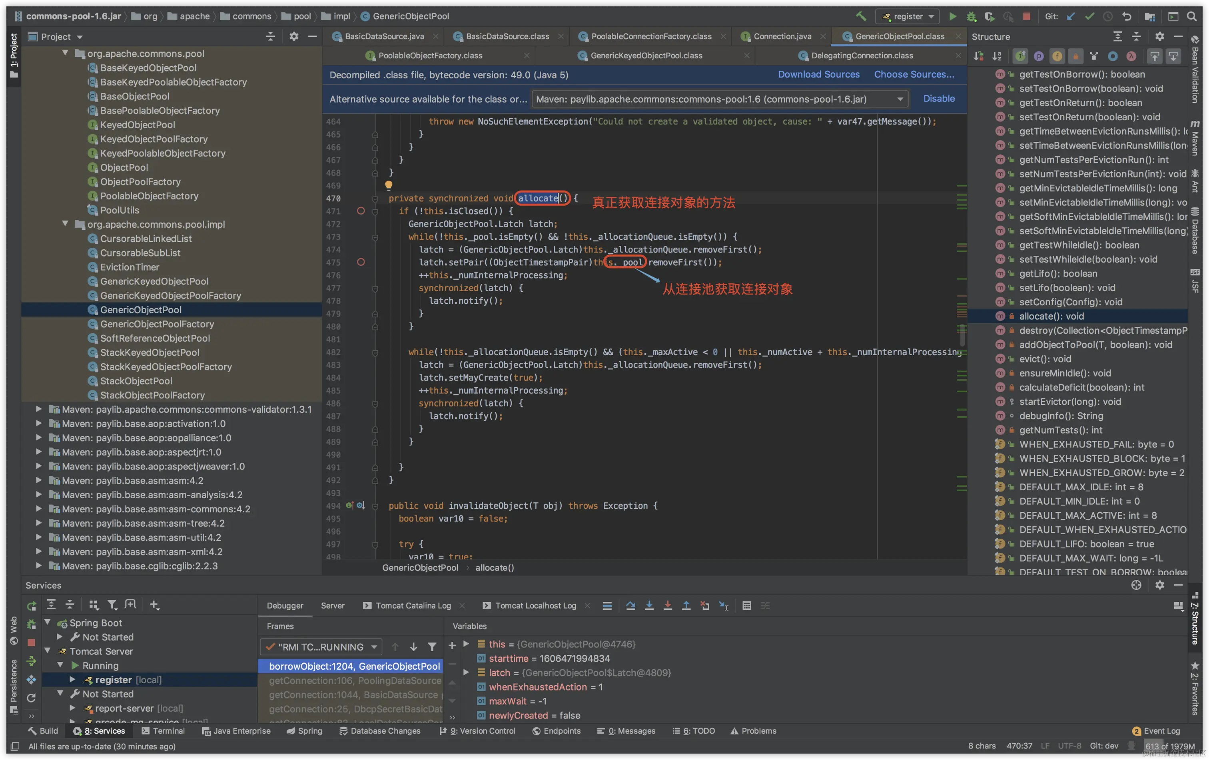Build project with hammer icon
Screen dimensions: 1209x760
point(860,16)
